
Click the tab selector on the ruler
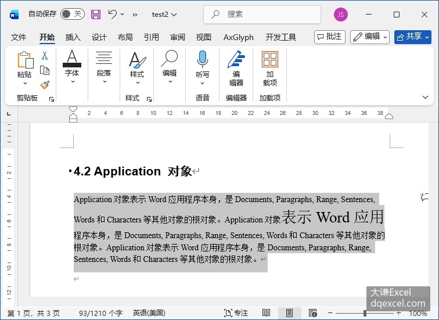click(x=9, y=114)
